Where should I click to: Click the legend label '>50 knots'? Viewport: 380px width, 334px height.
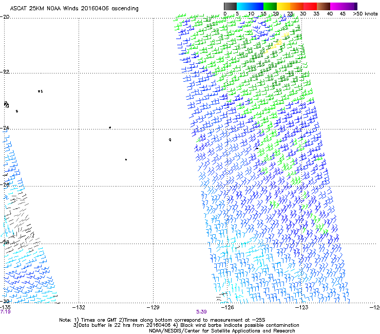point(365,14)
